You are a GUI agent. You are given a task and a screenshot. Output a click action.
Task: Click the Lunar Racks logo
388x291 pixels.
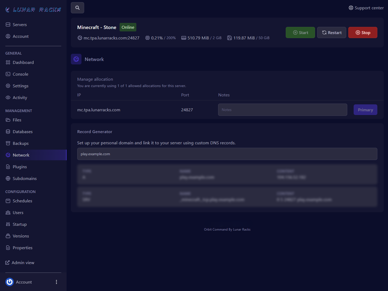click(33, 10)
